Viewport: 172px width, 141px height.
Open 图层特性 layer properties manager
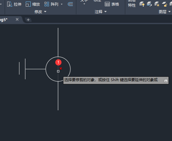(132, 4)
